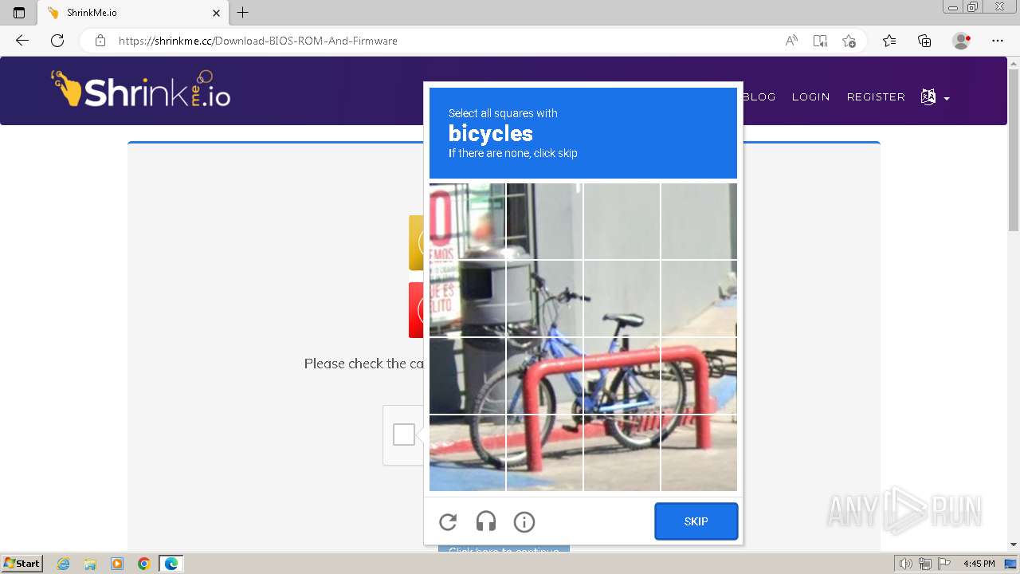
Task: Open the tab actions menu
Action: click(19, 13)
